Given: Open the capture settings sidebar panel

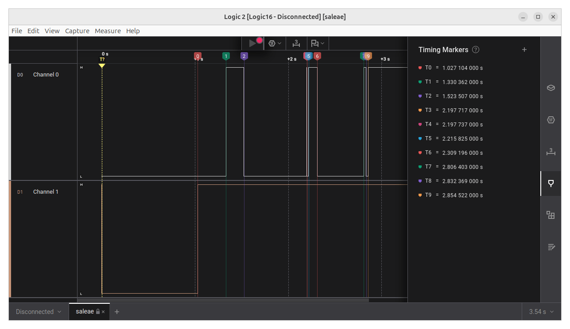Looking at the screenshot, I should pyautogui.click(x=551, y=88).
